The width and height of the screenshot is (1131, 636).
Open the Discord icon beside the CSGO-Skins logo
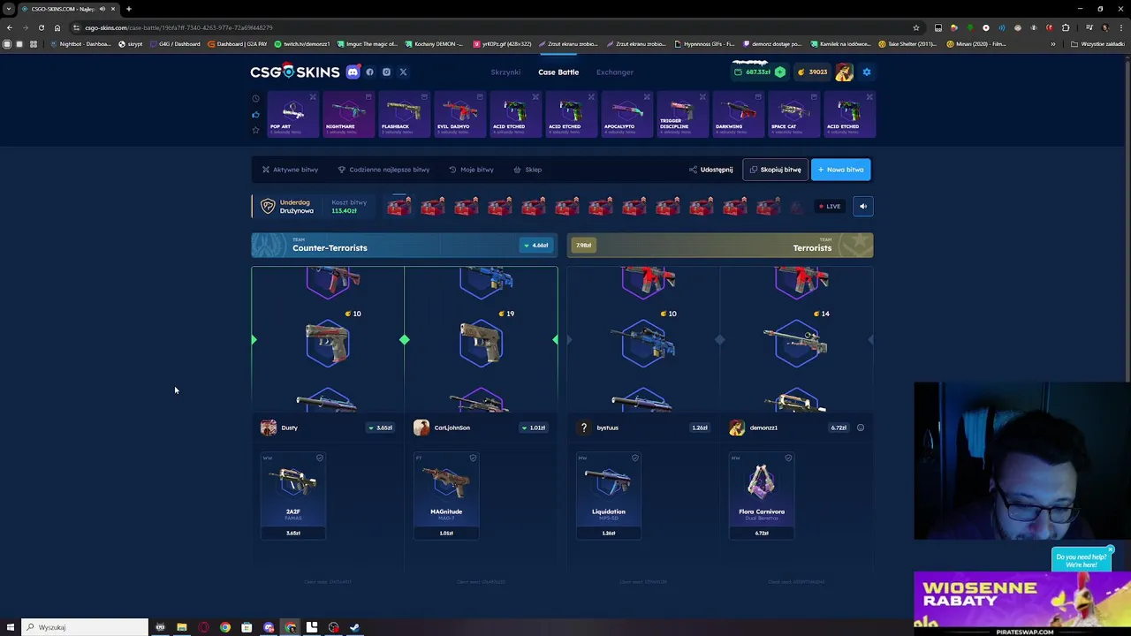(353, 72)
